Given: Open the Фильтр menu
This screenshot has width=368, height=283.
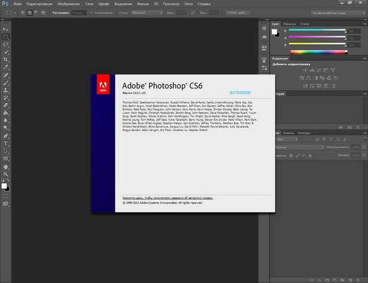Looking at the screenshot, I should 143,4.
